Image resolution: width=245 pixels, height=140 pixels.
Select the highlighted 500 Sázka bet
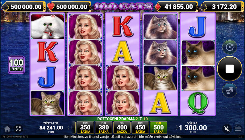[x=158, y=128]
